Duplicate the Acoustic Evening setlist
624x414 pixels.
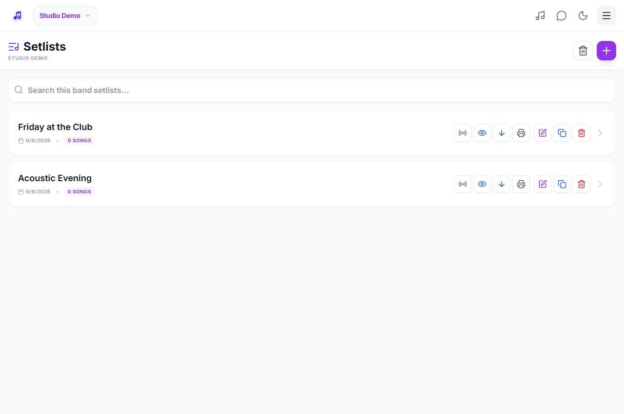[x=562, y=184]
